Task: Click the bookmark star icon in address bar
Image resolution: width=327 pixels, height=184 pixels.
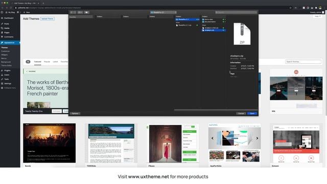Action: tap(290, 8)
